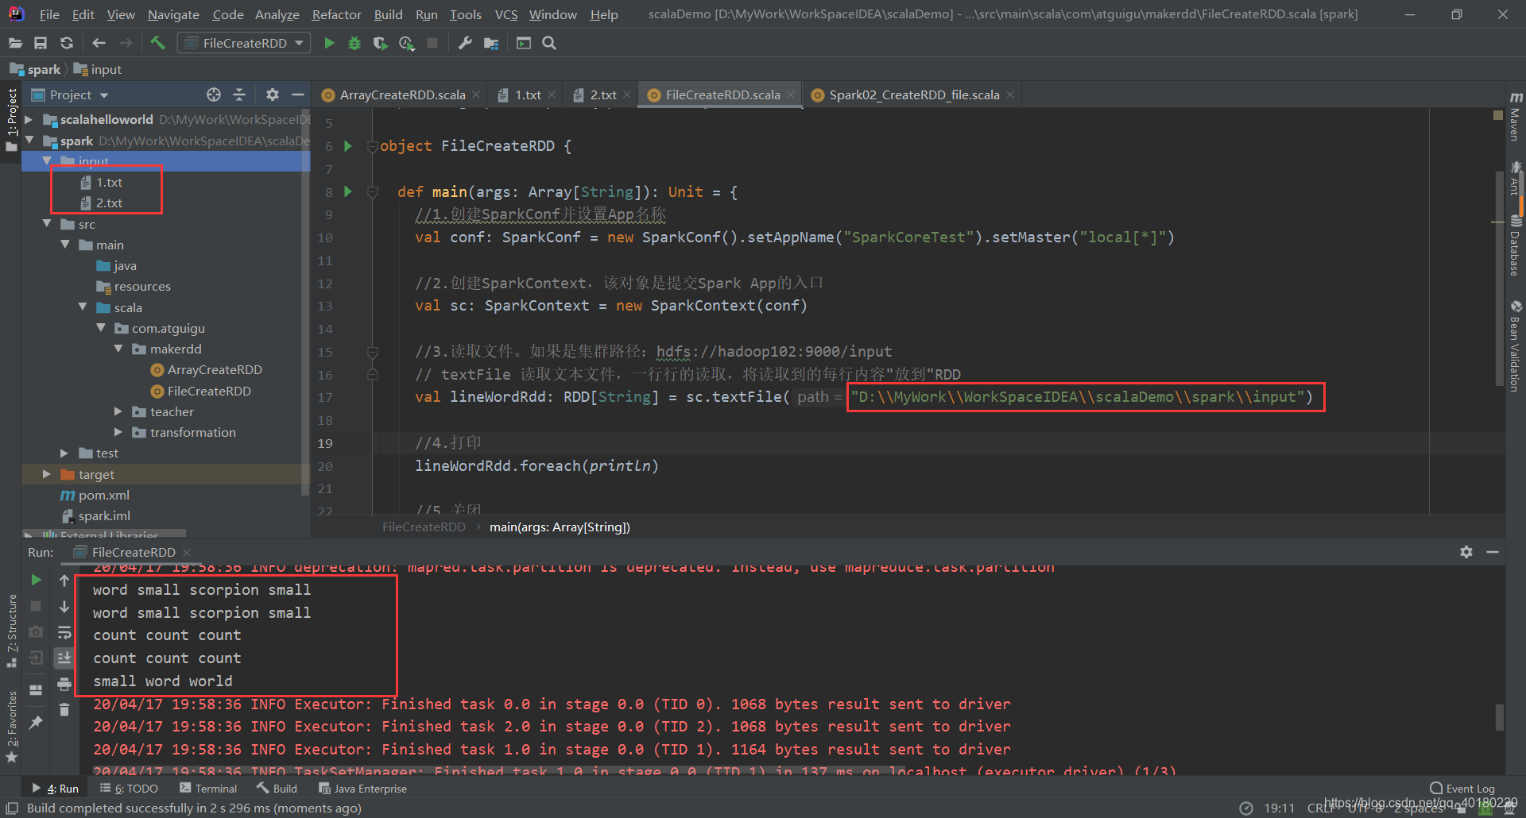The width and height of the screenshot is (1526, 818).
Task: Toggle soft-wrap in the Run console
Action: pos(64,632)
